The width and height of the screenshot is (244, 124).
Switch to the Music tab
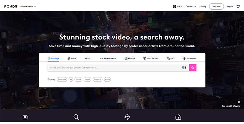(72, 58)
